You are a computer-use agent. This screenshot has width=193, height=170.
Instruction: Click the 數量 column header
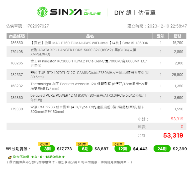coord(161,36)
